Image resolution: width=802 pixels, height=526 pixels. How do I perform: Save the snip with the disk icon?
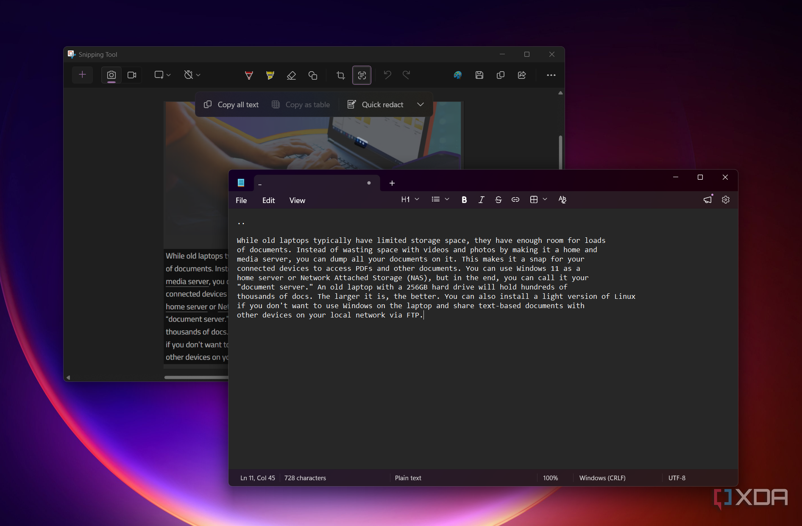pyautogui.click(x=479, y=75)
